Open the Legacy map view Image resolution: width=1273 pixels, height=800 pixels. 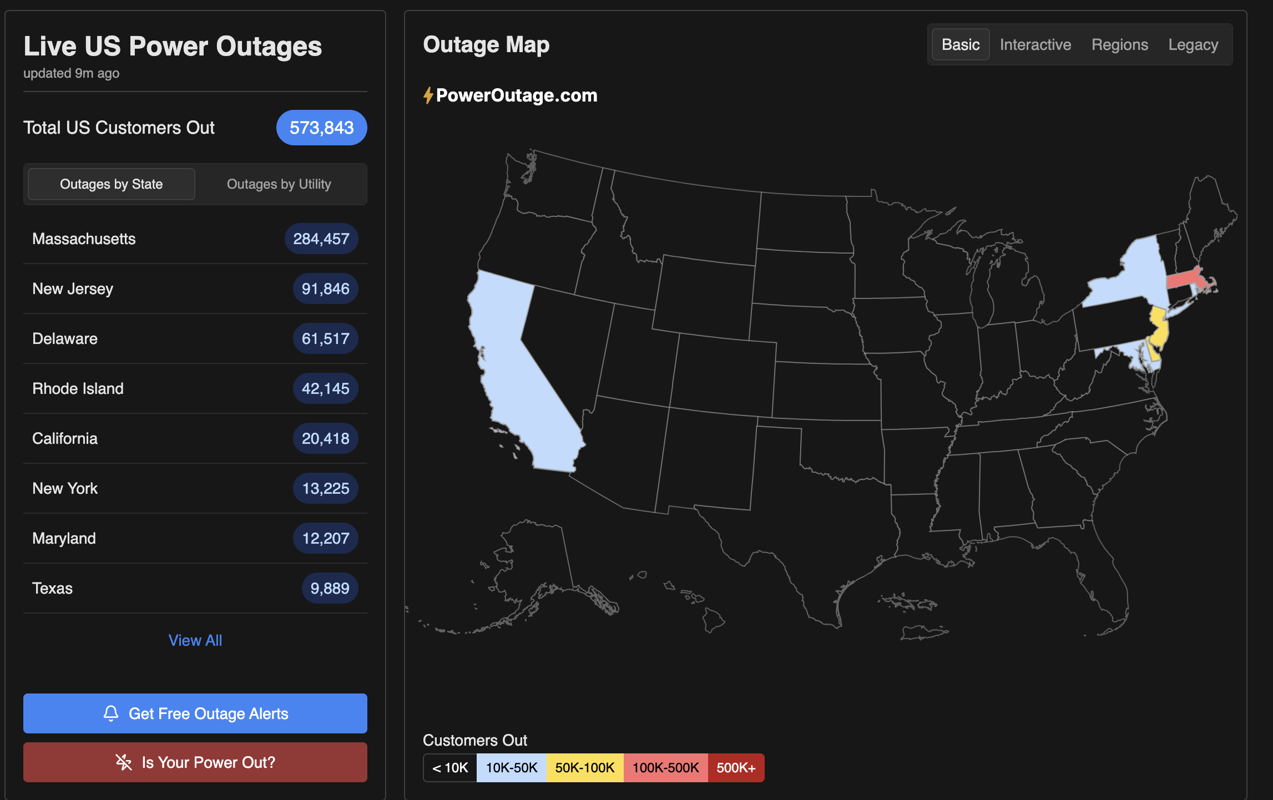(1193, 44)
